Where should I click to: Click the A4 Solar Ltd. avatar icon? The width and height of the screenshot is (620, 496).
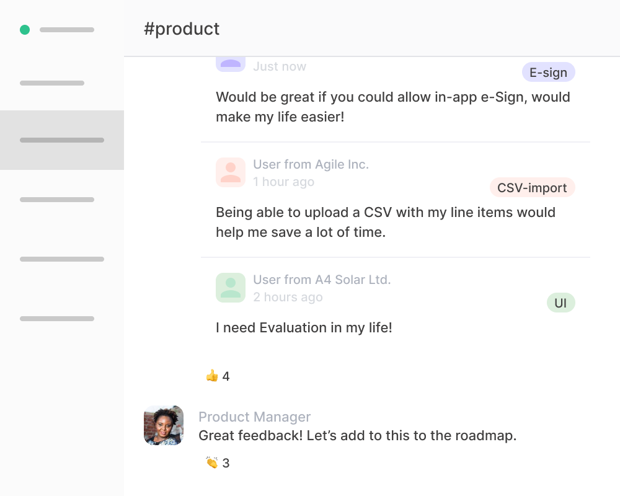point(231,288)
